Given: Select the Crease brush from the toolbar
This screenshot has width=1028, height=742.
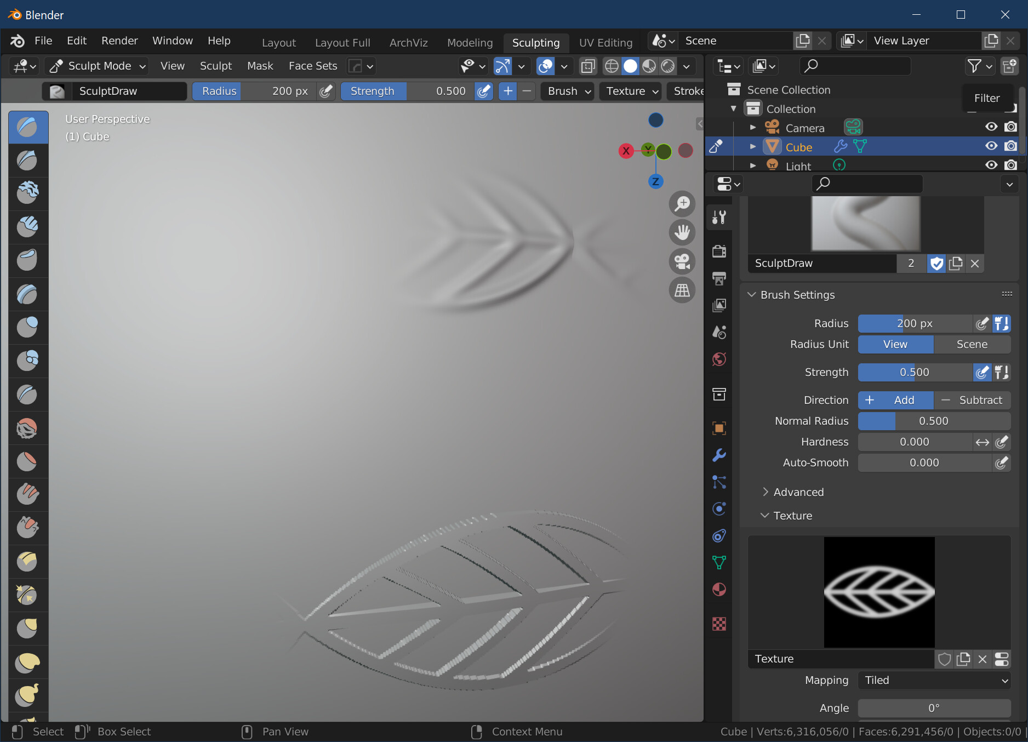Looking at the screenshot, I should (x=28, y=395).
